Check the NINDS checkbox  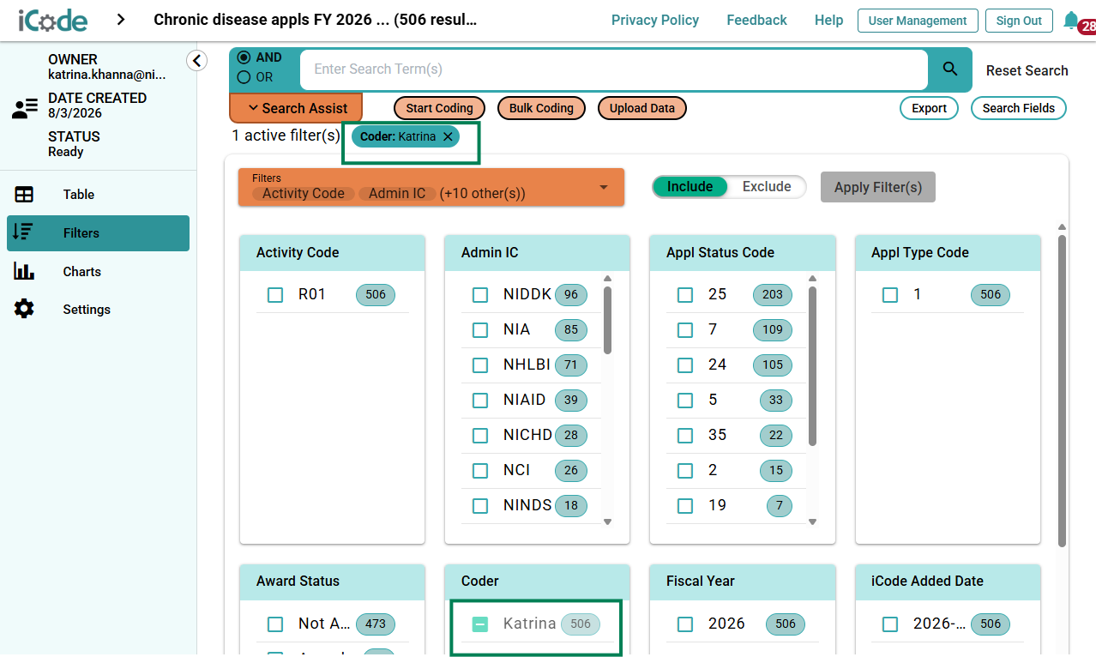[x=480, y=506]
